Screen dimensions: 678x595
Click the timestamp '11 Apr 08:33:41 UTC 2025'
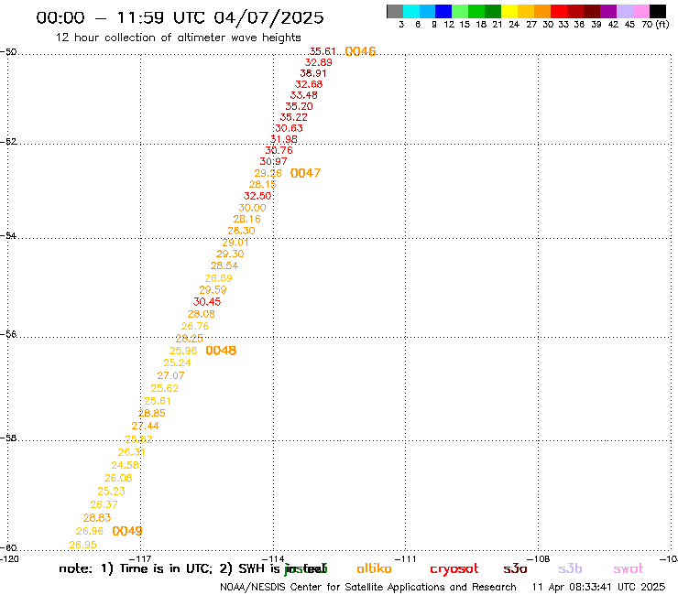coord(598,588)
